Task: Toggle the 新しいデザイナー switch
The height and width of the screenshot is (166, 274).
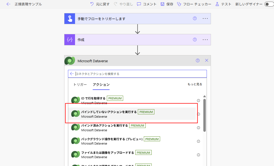Action: 268,4
